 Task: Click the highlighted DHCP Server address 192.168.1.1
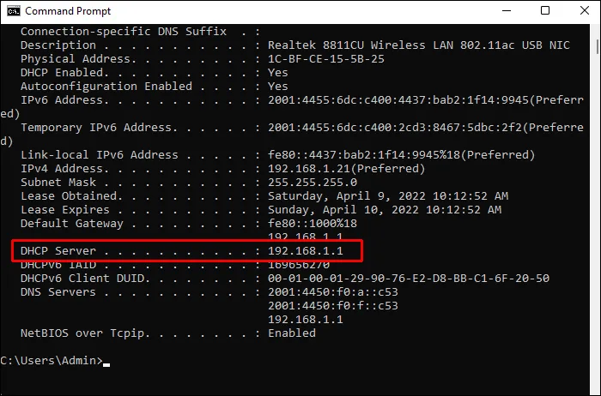[306, 251]
